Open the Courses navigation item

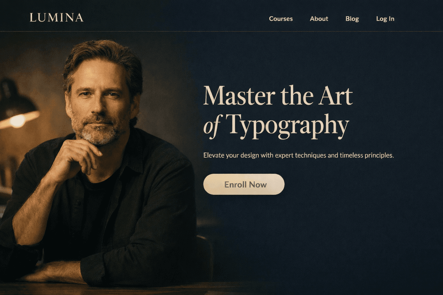click(281, 19)
